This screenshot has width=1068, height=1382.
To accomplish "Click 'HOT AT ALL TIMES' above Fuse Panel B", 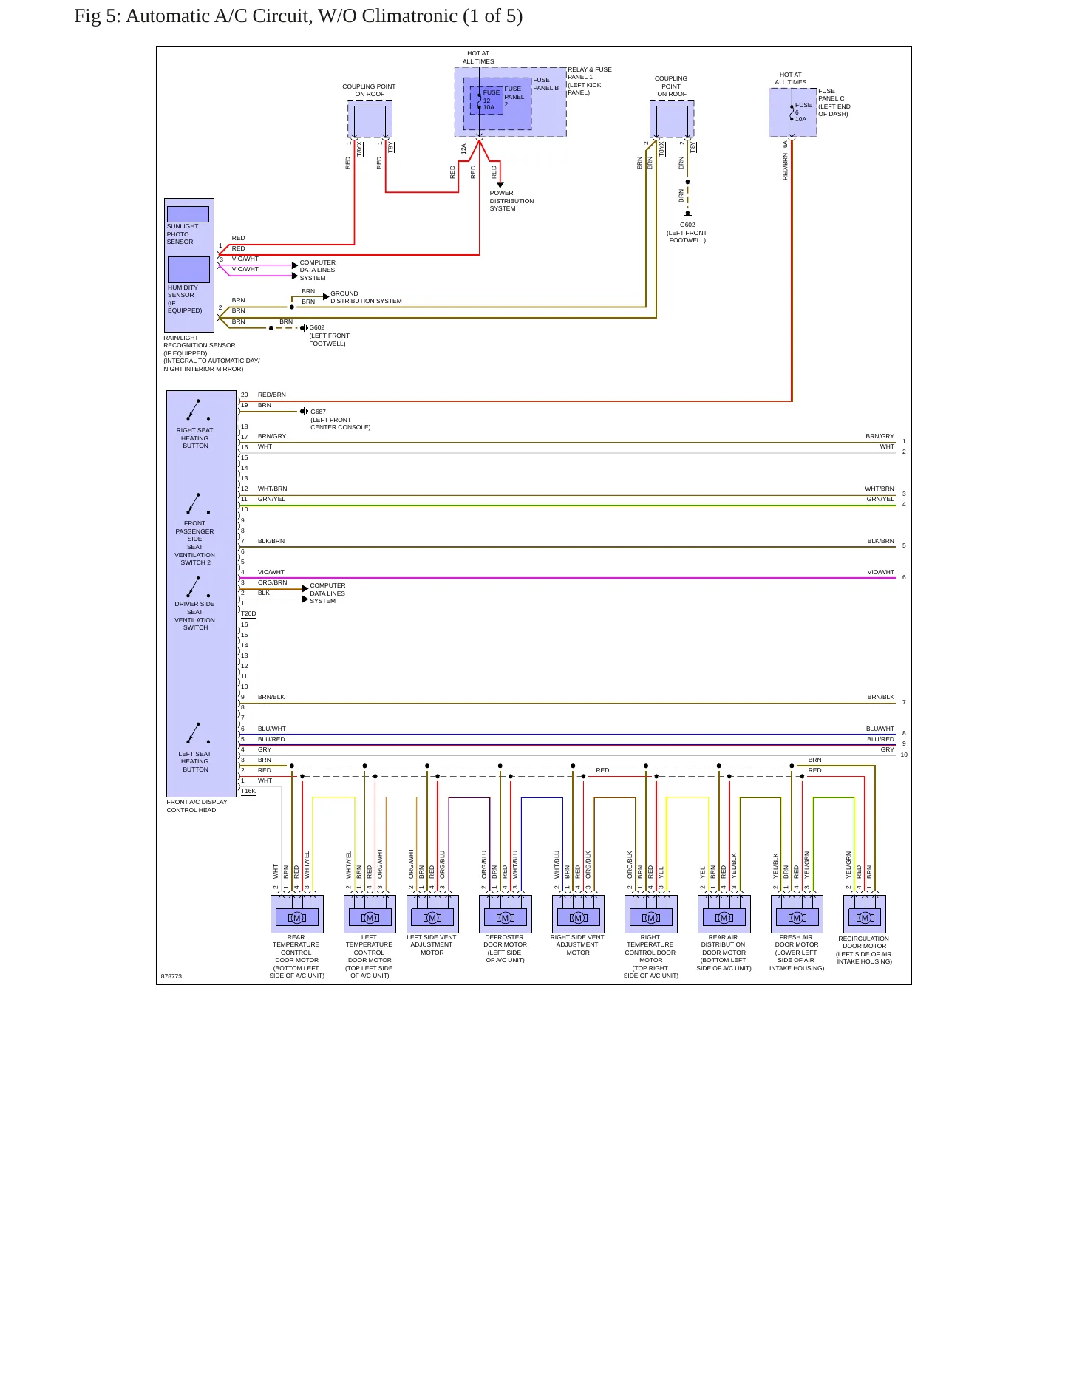I will [x=479, y=58].
